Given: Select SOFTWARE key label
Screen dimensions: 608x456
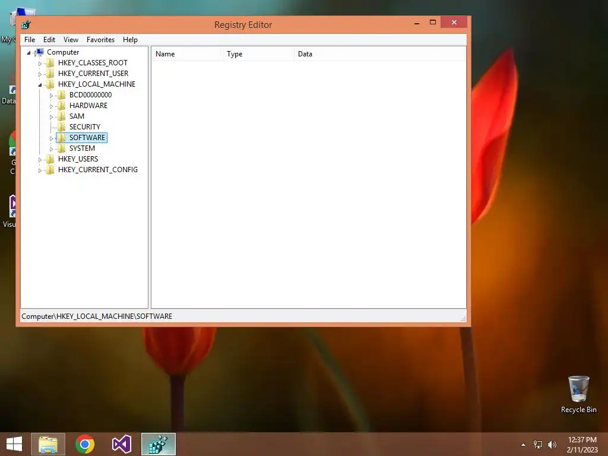Looking at the screenshot, I should click(x=87, y=138).
